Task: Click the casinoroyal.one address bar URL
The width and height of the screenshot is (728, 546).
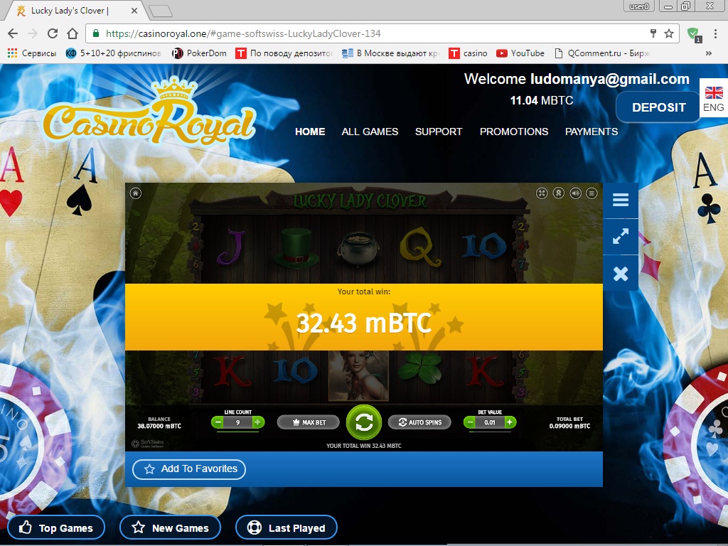Action: [x=243, y=33]
